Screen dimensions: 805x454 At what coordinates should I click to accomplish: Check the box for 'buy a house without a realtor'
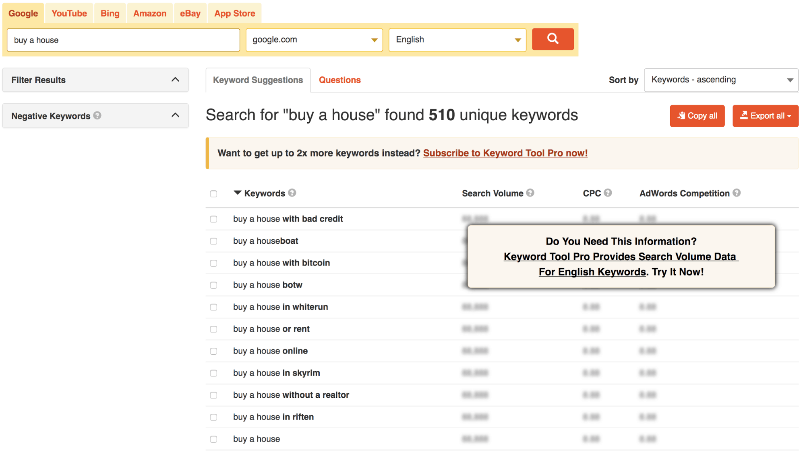[x=213, y=395]
